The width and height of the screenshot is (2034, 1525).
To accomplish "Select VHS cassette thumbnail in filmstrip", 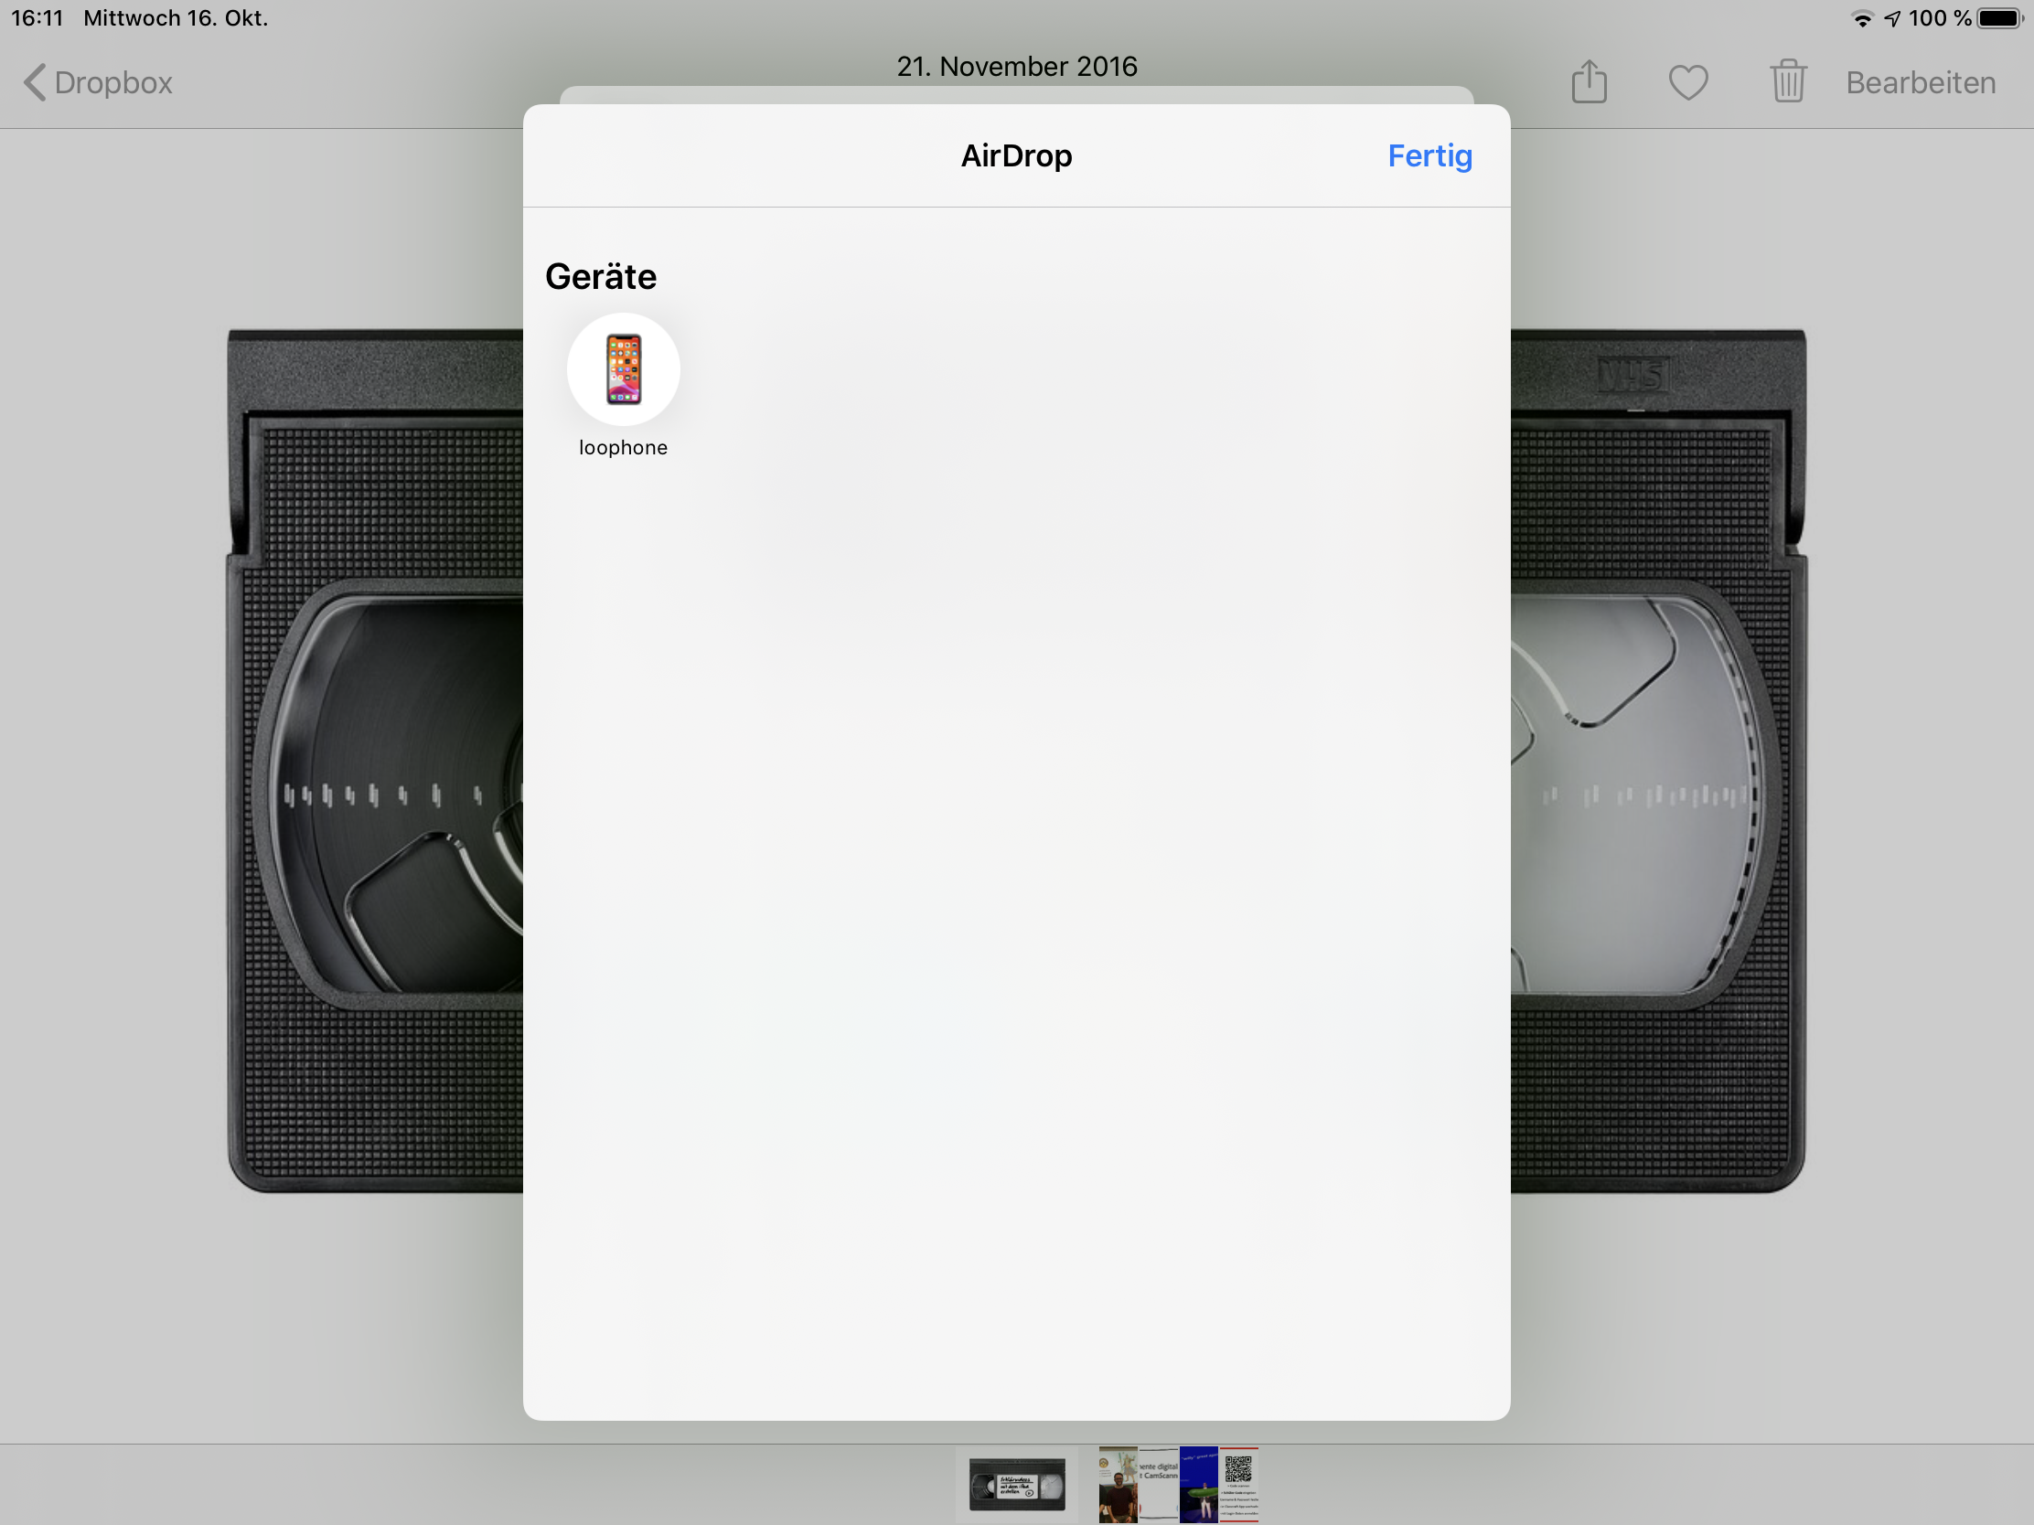I will 1016,1484.
